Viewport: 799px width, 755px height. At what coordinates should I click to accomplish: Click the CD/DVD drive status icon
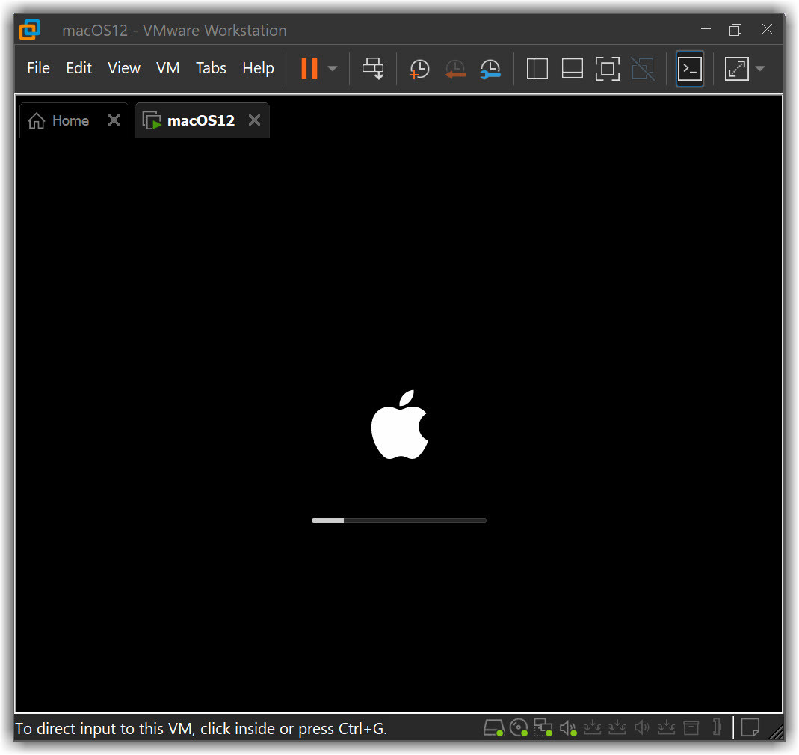click(x=519, y=728)
